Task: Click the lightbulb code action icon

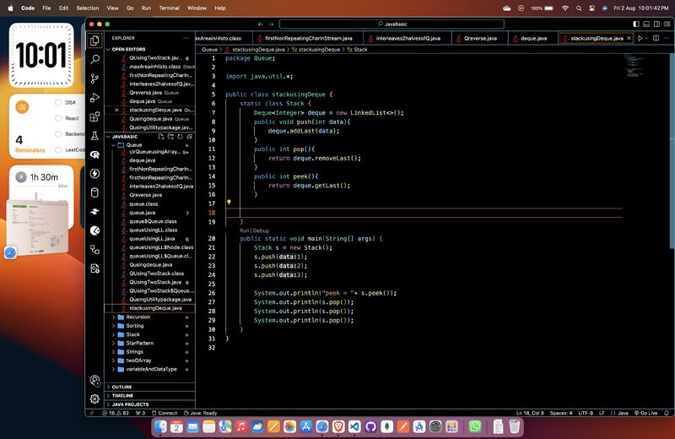Action: [229, 203]
